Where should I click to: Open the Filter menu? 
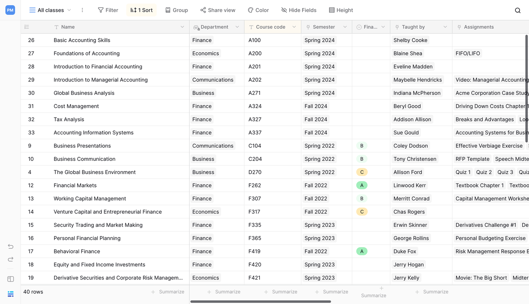[x=108, y=10]
